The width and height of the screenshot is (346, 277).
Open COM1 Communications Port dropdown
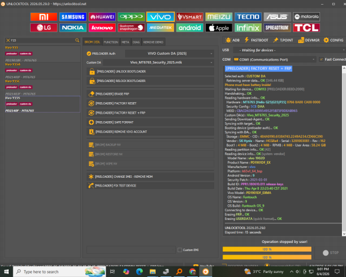click(274, 59)
